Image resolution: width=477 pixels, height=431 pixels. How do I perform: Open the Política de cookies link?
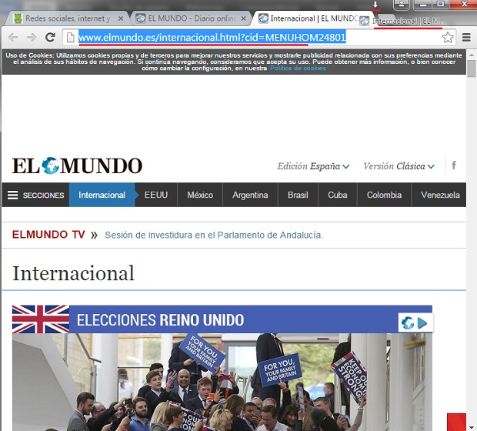298,68
